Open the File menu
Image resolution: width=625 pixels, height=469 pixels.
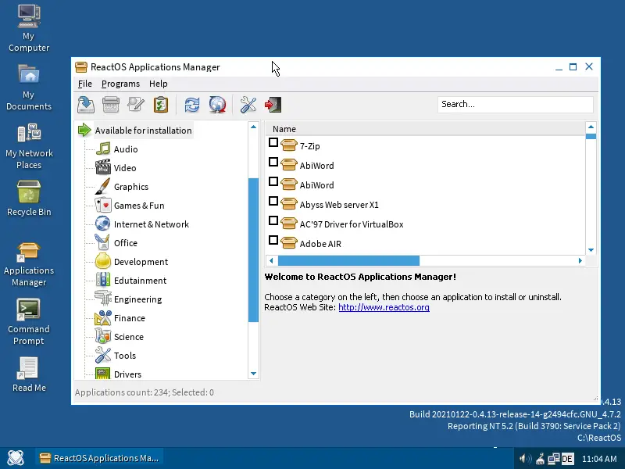(85, 84)
